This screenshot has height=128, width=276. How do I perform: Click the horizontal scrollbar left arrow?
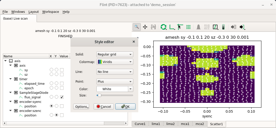(5, 123)
